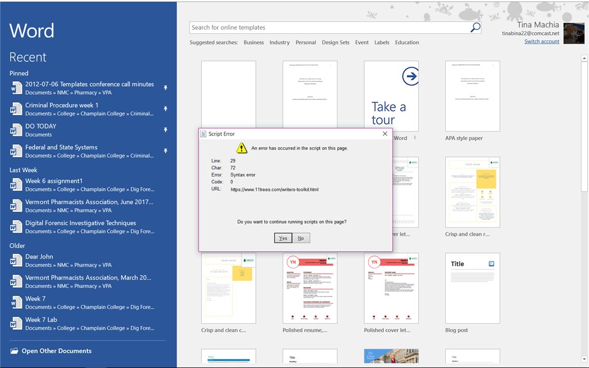Open recent document Week 6 assignment1
The height and width of the screenshot is (368, 589).
(87, 185)
